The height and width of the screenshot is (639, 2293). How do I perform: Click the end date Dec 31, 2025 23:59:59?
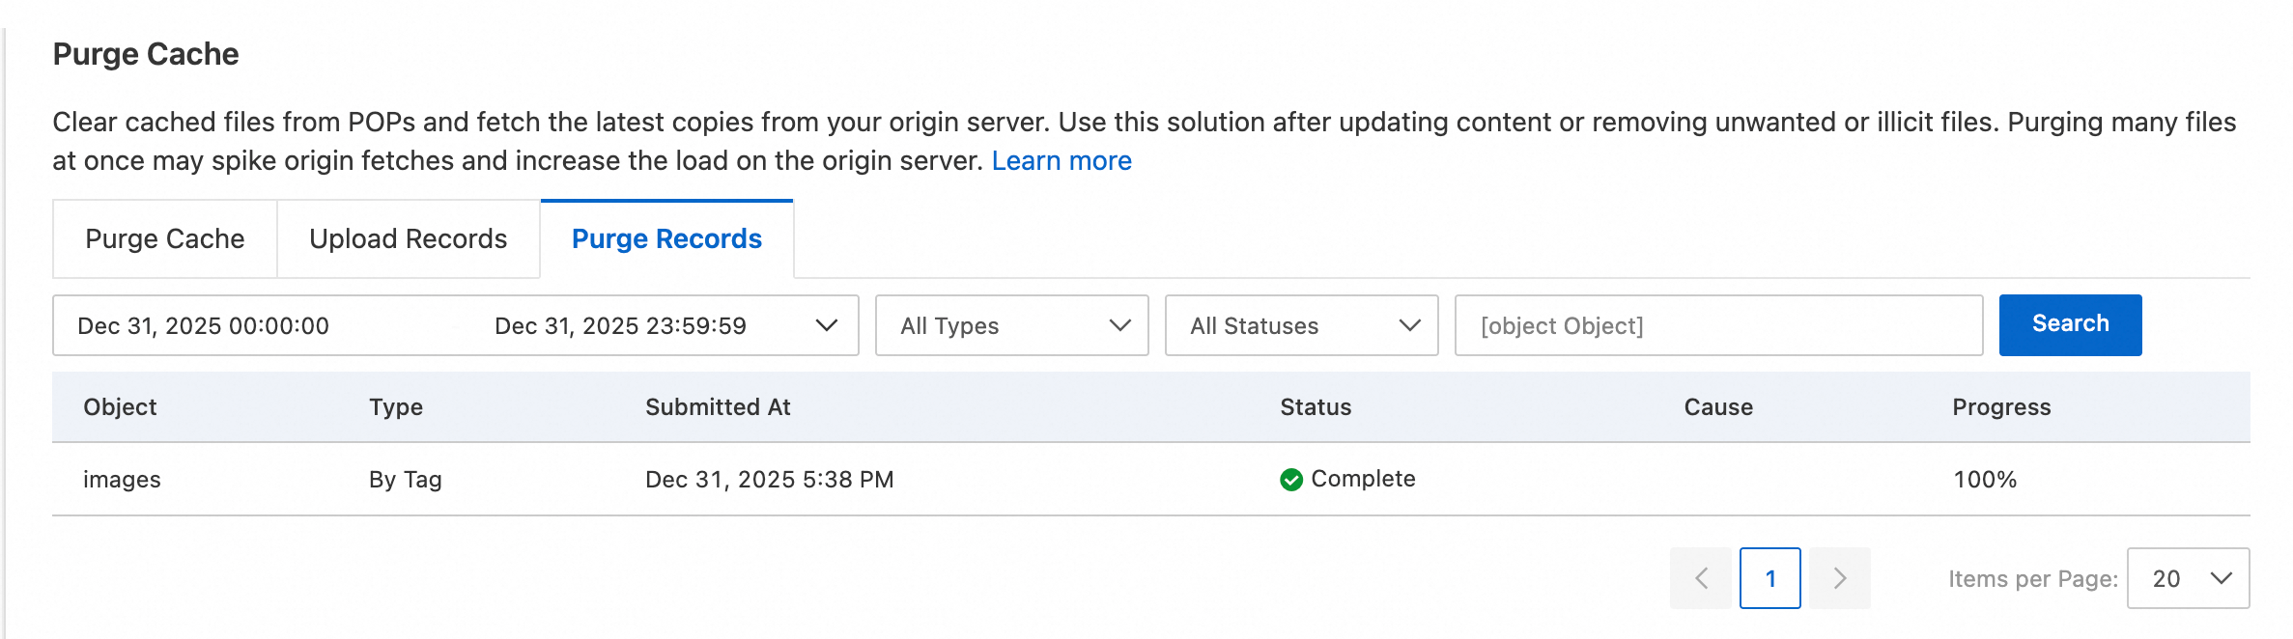pos(620,326)
